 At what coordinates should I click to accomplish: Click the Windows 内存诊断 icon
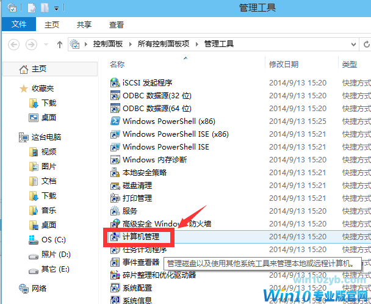[x=115, y=159]
